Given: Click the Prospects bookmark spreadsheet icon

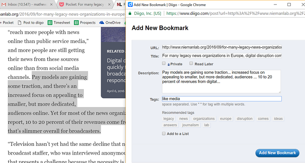Looking at the screenshot, I should 76,23.
